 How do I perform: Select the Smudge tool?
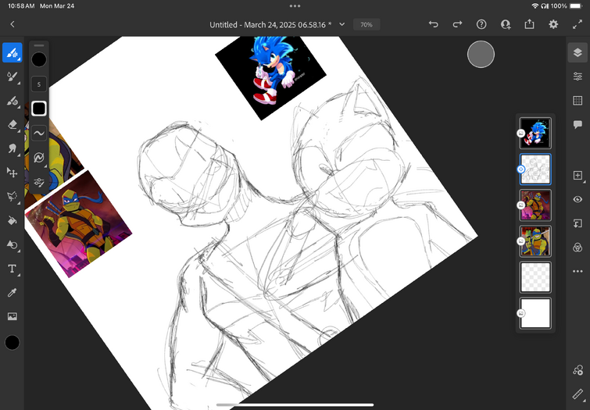[x=12, y=148]
